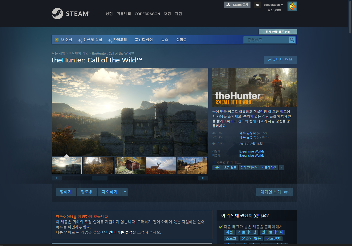Click the ₩10,000 wallet balance
Screen dimensions: 352x246
[x=274, y=10]
